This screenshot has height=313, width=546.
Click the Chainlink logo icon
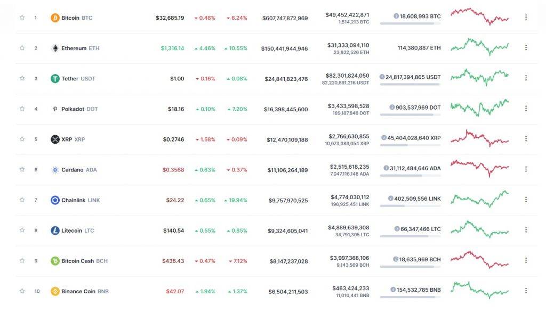coord(55,200)
